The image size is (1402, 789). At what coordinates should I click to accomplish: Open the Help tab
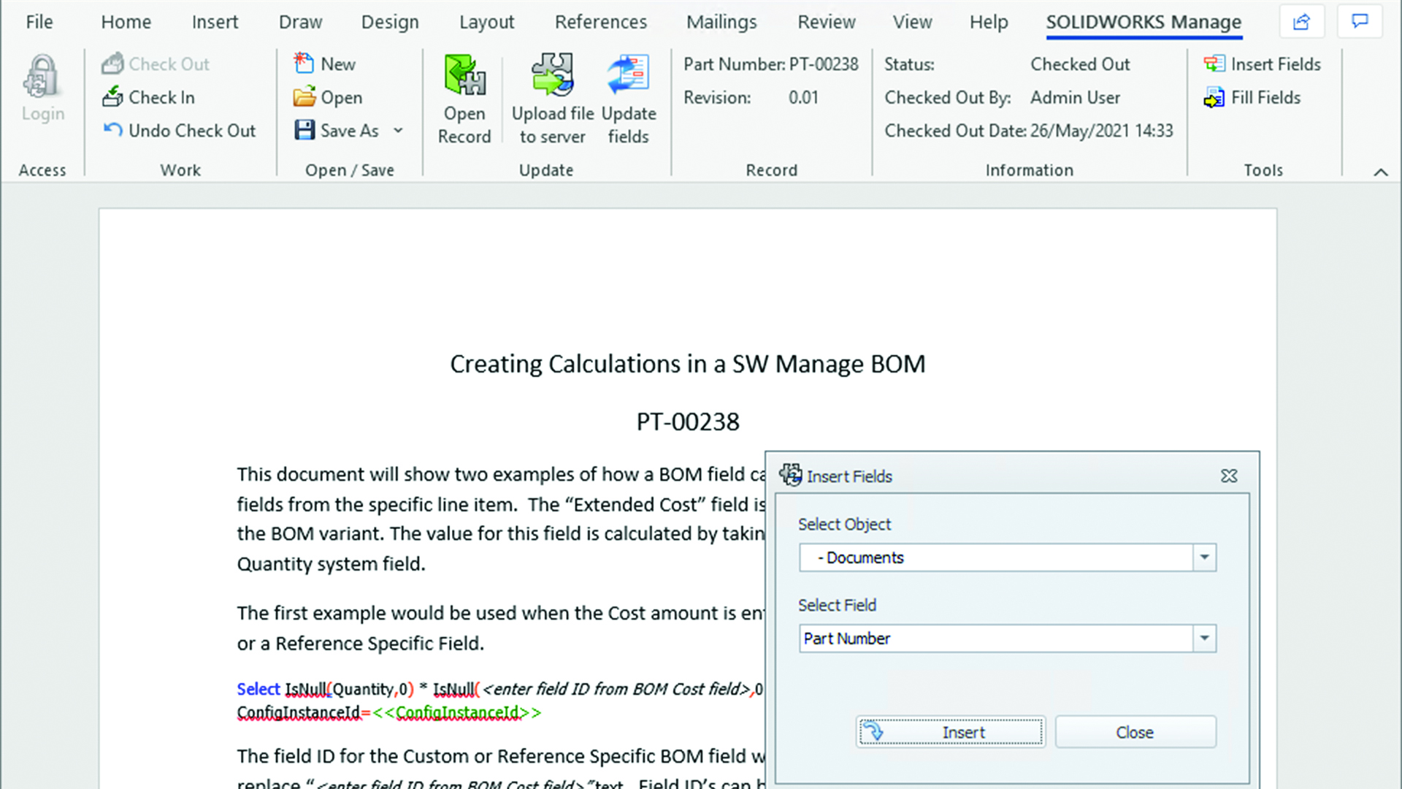989,22
